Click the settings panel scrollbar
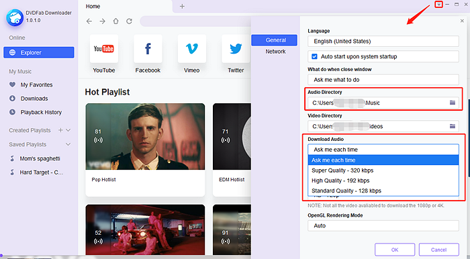470x259 pixels. tap(469, 138)
